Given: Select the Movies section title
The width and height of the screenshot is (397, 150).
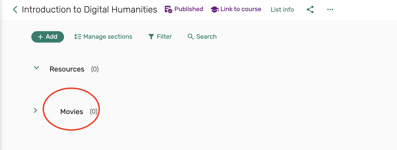Looking at the screenshot, I should pyautogui.click(x=72, y=112).
